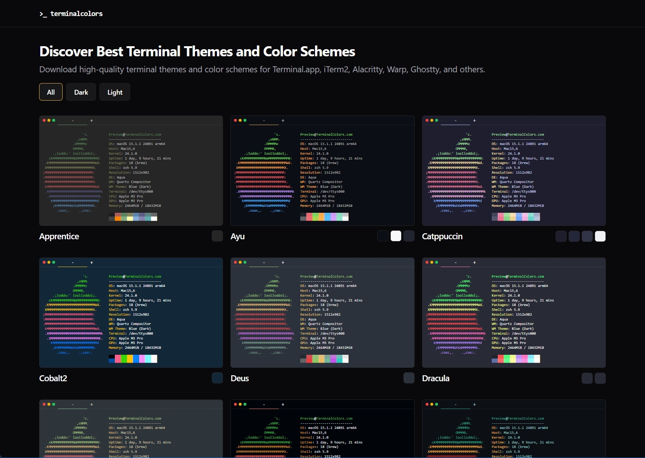Toggle the variant square next to Cobalt2
Screen dimensions: 645x458
click(x=217, y=378)
